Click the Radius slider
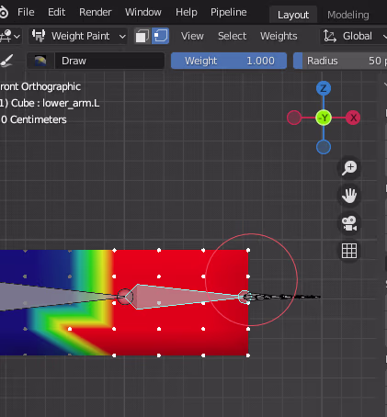 (x=340, y=61)
